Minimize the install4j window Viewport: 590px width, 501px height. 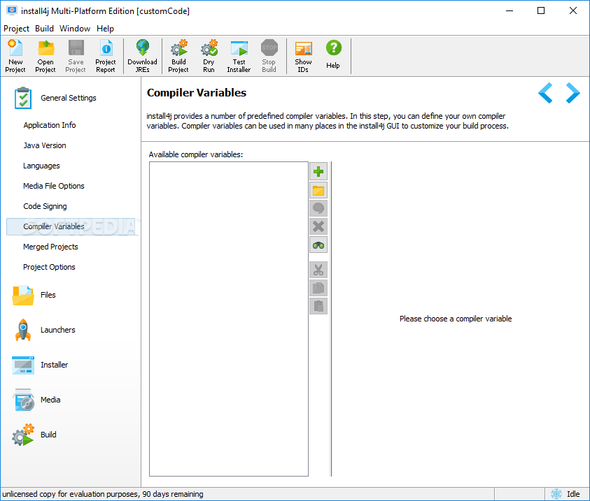point(510,10)
